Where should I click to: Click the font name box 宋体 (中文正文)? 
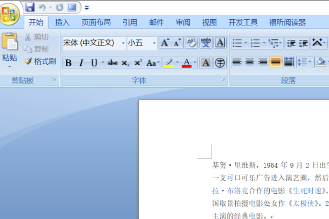(x=92, y=43)
